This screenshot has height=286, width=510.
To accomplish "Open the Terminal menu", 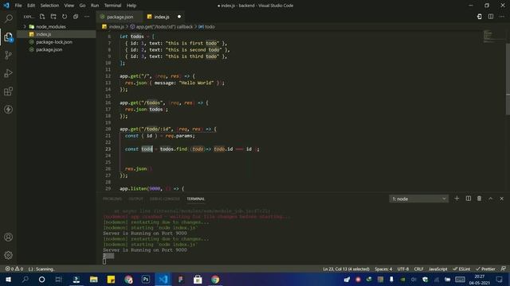I will tap(112, 6).
